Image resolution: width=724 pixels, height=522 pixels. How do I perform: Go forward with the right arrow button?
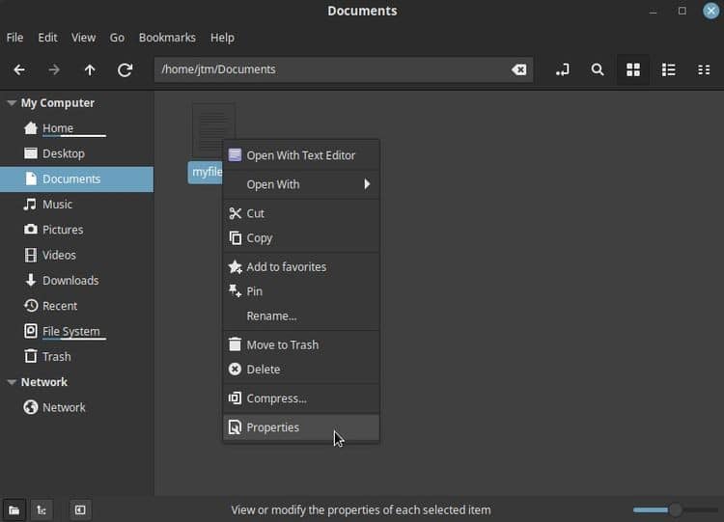pyautogui.click(x=54, y=70)
